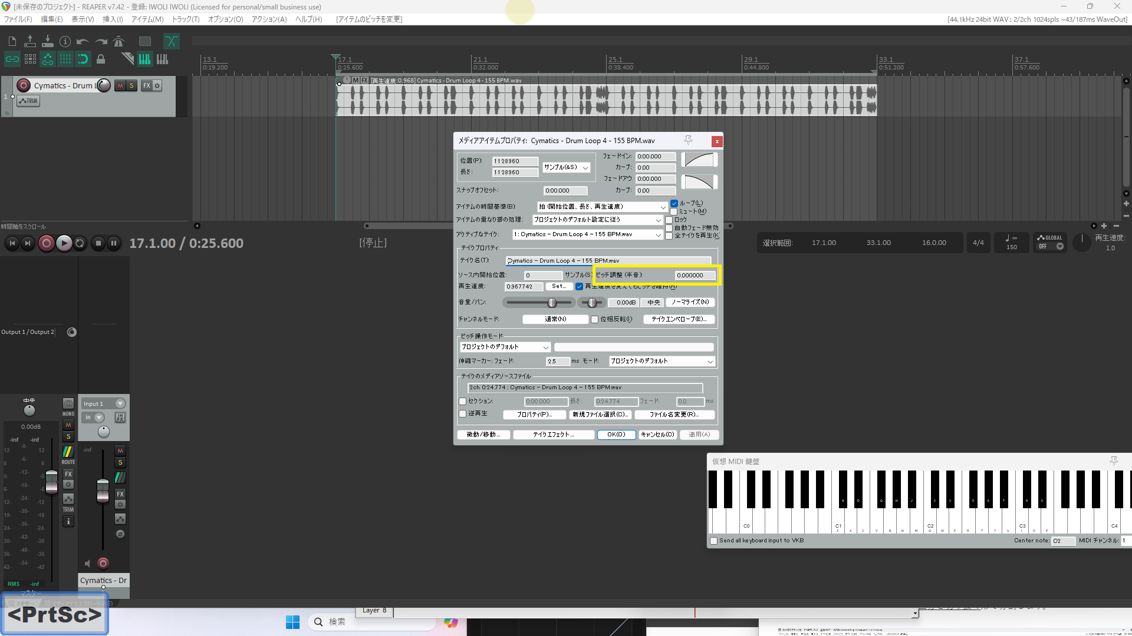
Task: Open the ファイル(F) menu
Action: click(18, 19)
